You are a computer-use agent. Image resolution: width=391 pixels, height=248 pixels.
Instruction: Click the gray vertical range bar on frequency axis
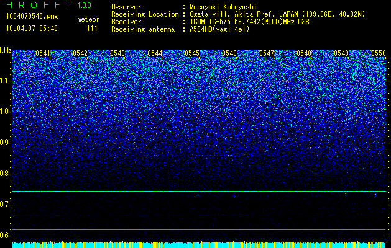click(12, 191)
